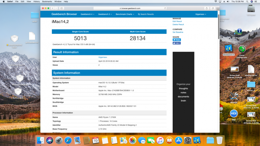
Task: Reload the Geekbench page
Action: click(165, 8)
